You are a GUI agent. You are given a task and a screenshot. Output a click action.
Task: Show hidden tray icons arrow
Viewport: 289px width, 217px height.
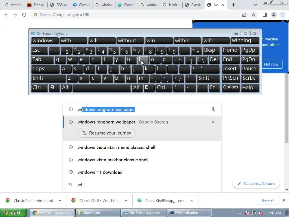(x=240, y=213)
